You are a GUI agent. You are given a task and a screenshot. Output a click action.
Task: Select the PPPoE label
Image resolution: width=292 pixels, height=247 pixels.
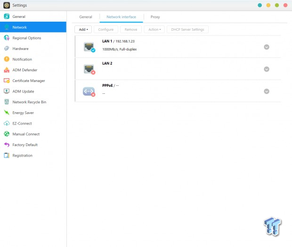(107, 85)
